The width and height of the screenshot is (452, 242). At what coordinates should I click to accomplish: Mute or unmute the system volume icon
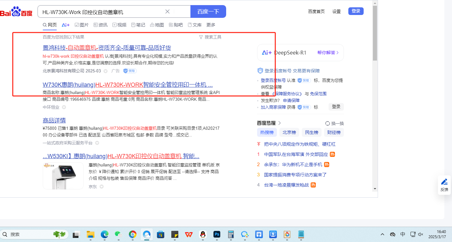[x=421, y=234]
